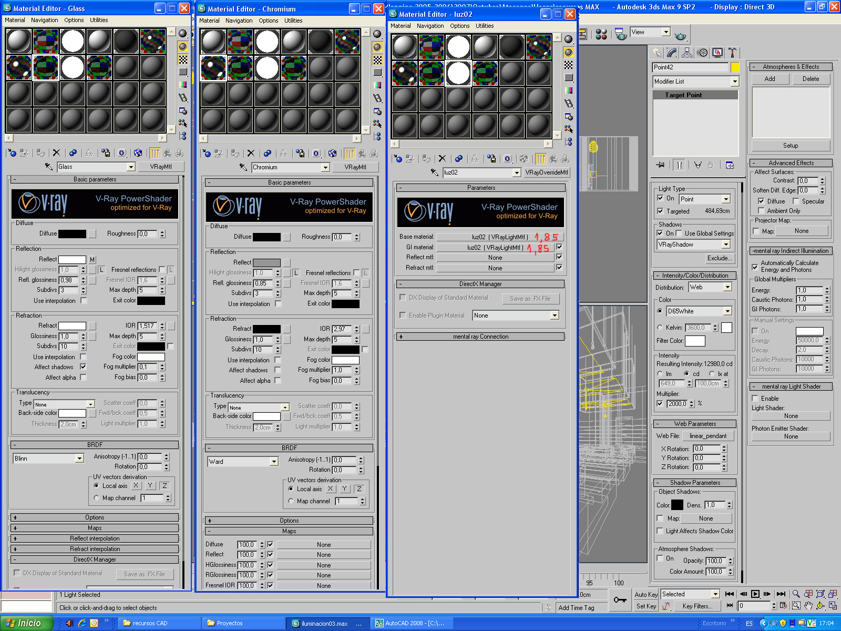Image resolution: width=841 pixels, height=631 pixels.
Task: Click the VRayOverrideMtl type button
Action: 547,172
